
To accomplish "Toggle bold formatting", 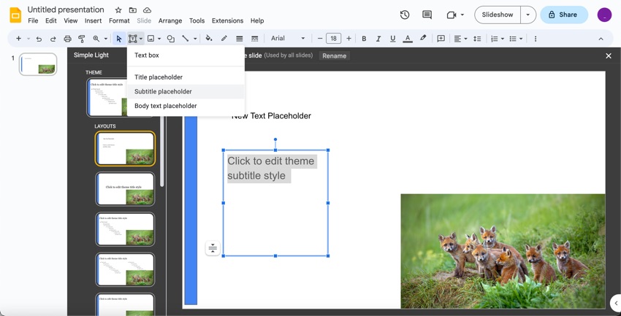I will (364, 39).
